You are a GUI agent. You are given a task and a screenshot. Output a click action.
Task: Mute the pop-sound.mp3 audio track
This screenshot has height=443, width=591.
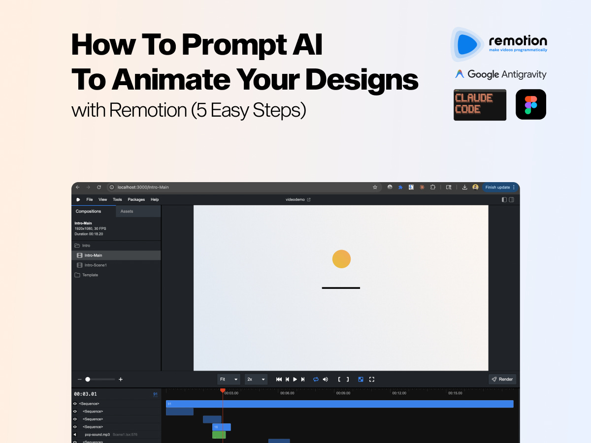(75, 434)
